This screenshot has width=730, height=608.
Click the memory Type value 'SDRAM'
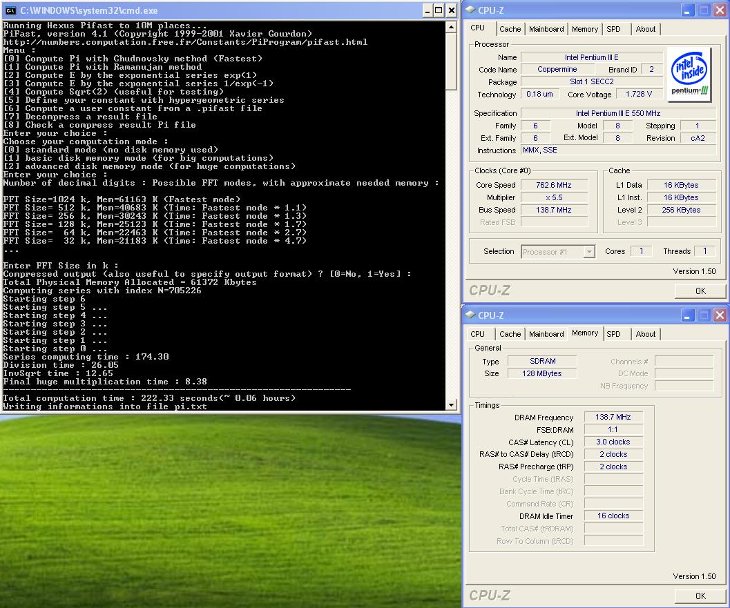tap(542, 361)
